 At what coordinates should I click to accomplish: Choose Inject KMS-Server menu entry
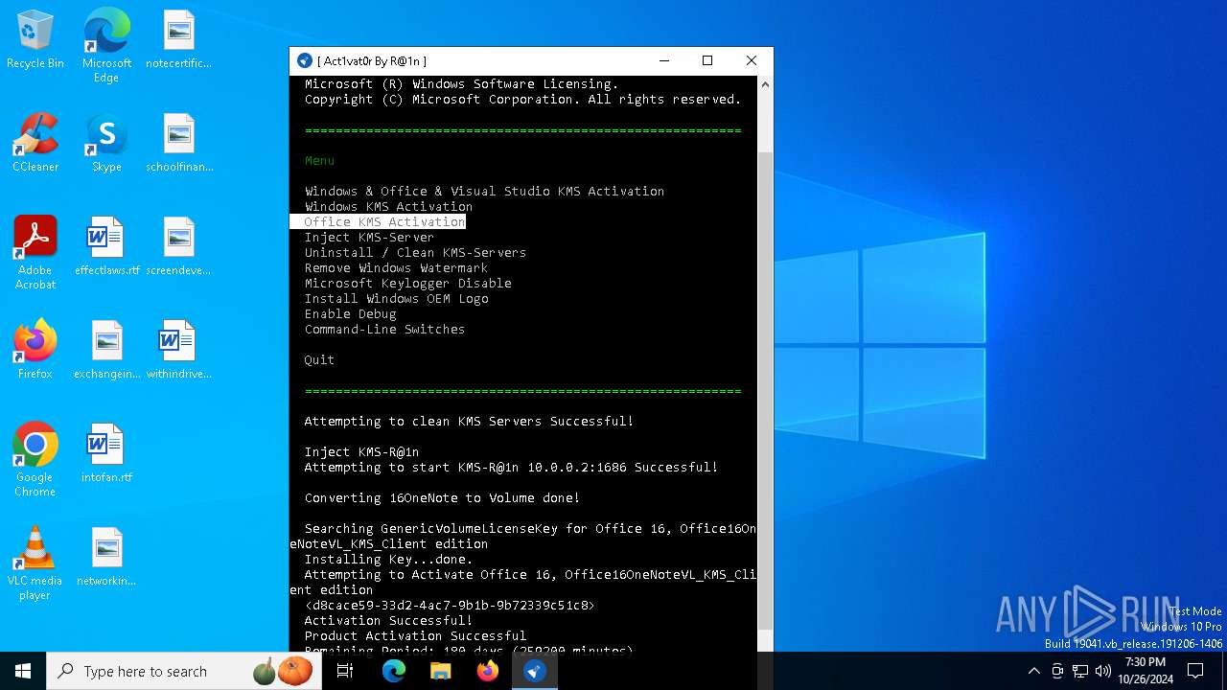[369, 237]
